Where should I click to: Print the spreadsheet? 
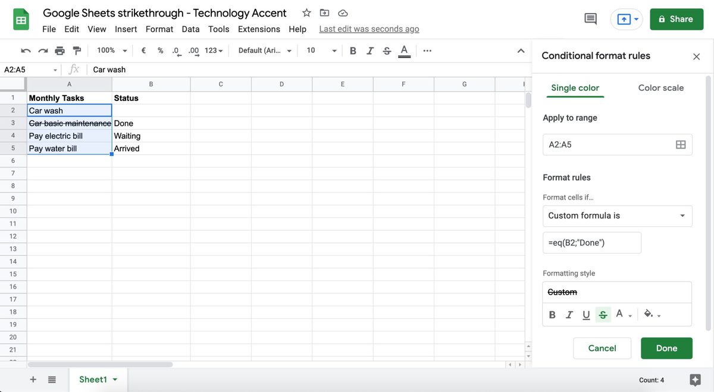(x=59, y=50)
